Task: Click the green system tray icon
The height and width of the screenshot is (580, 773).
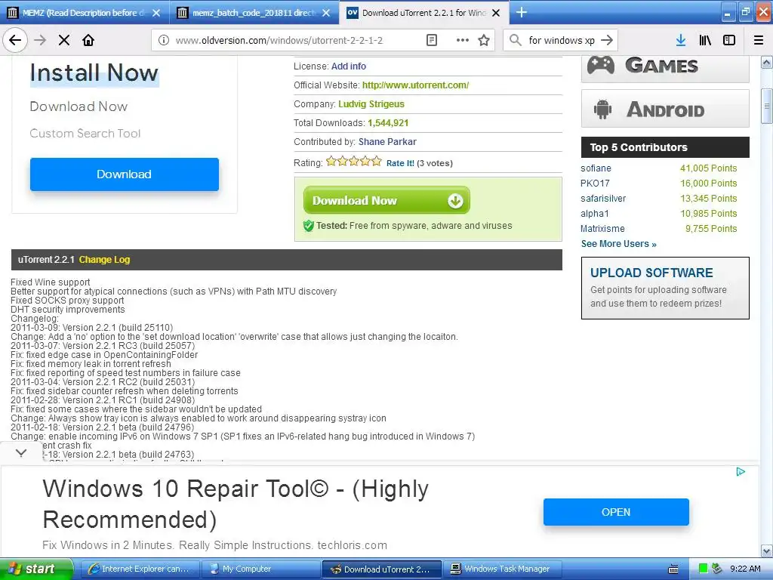Action: click(x=704, y=569)
